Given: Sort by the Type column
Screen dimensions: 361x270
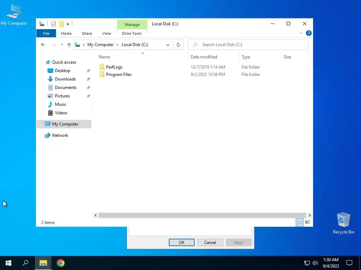Looking at the screenshot, I should 246,57.
